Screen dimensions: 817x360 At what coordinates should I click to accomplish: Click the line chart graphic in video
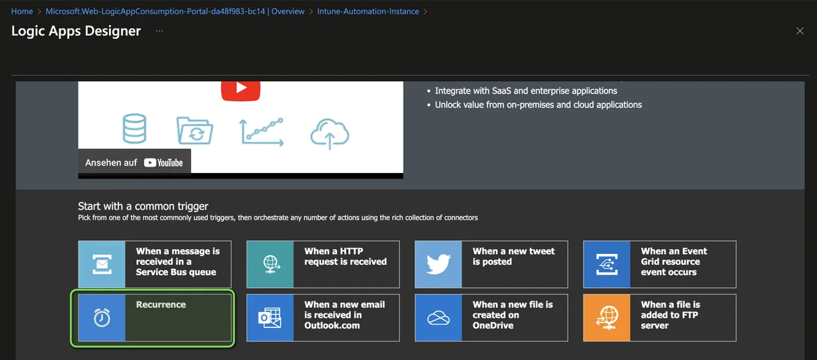[x=262, y=131]
